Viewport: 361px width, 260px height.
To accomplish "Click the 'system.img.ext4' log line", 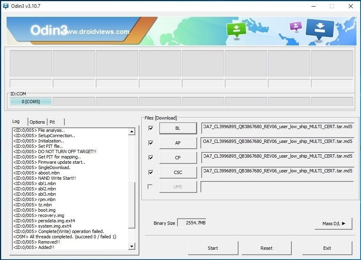I will pos(42,226).
